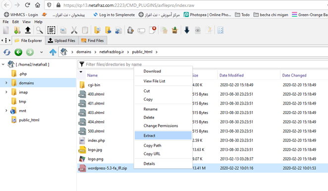The height and width of the screenshot is (191, 328).
Task: Open the View menu
Action: click(27, 22)
